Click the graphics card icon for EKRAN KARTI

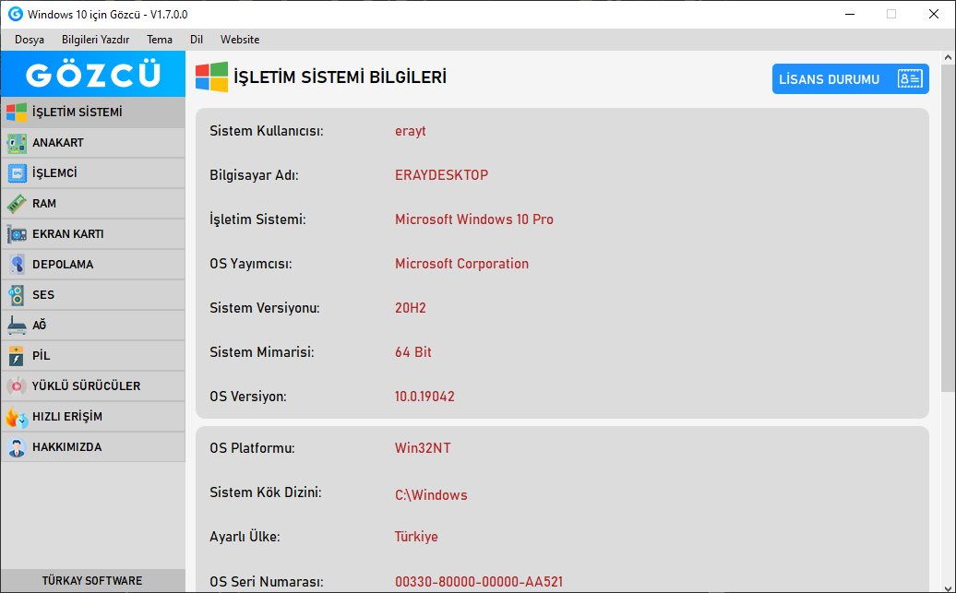tap(17, 234)
